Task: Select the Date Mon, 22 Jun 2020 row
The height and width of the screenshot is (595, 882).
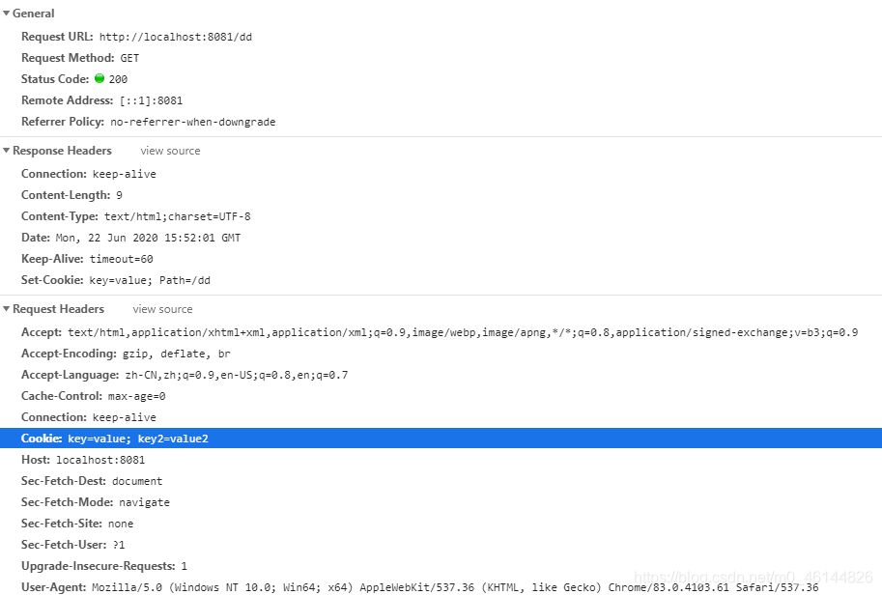Action: pyautogui.click(x=441, y=238)
